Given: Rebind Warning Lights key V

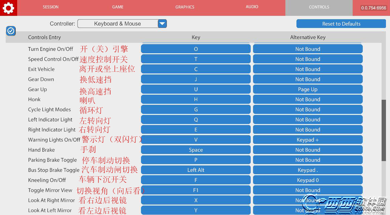Looking at the screenshot, I should click(x=196, y=140).
